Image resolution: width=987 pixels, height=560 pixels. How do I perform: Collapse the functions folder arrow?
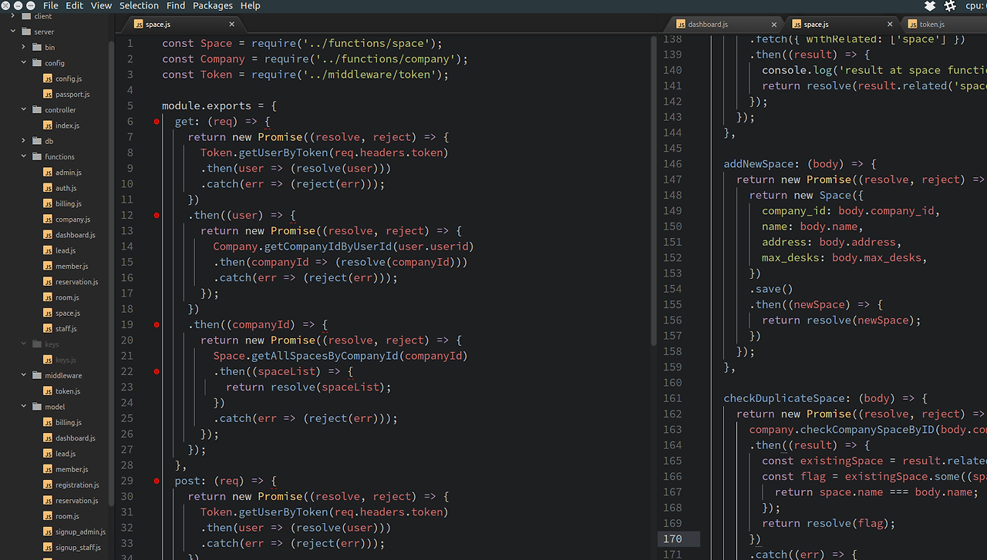[x=24, y=157]
